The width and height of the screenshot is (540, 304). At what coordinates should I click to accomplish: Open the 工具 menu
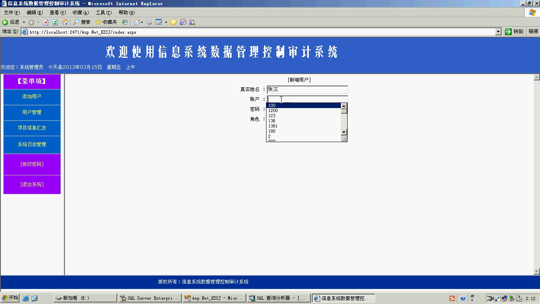click(104, 13)
